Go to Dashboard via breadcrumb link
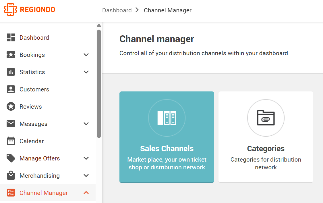323x203 pixels. pyautogui.click(x=117, y=10)
